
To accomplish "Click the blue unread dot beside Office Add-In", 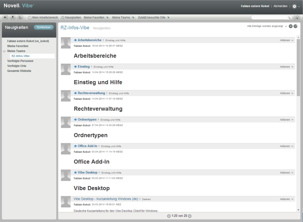I will 75,146.
